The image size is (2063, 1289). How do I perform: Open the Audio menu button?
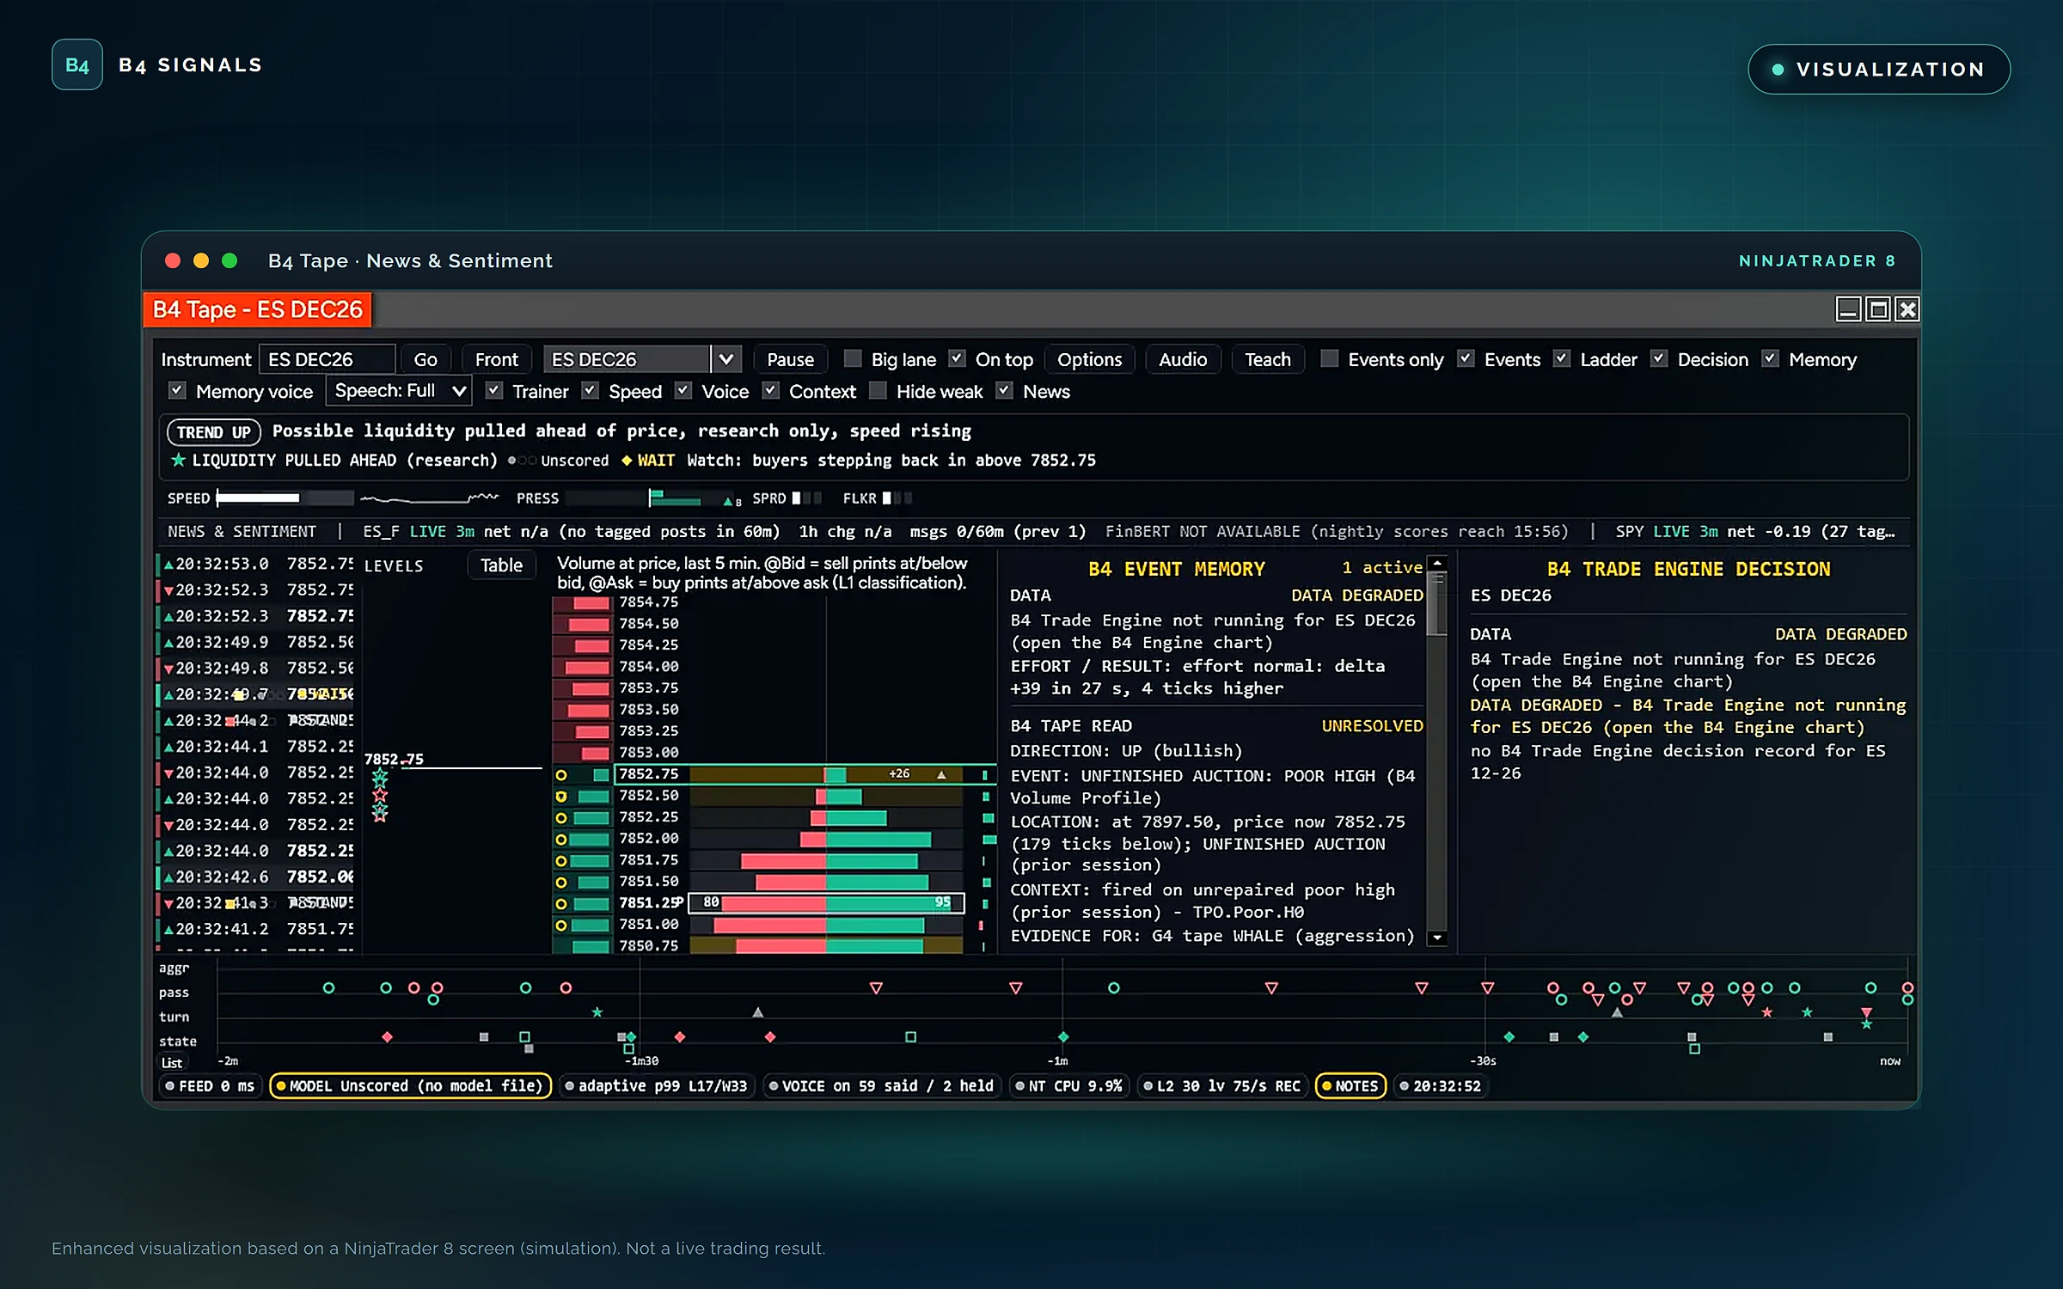[x=1182, y=359]
